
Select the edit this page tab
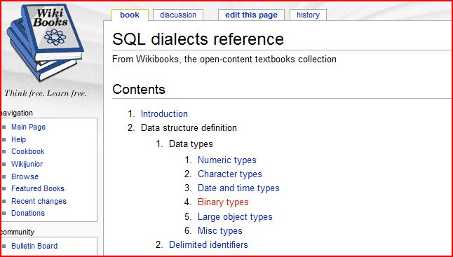click(251, 15)
